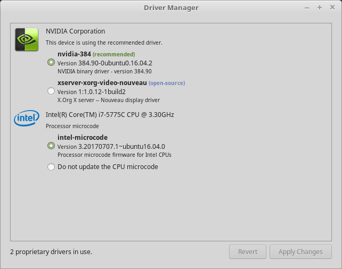Click the NVIDIA Corporation device heading
Screen dimensions: 342x269
75,31
